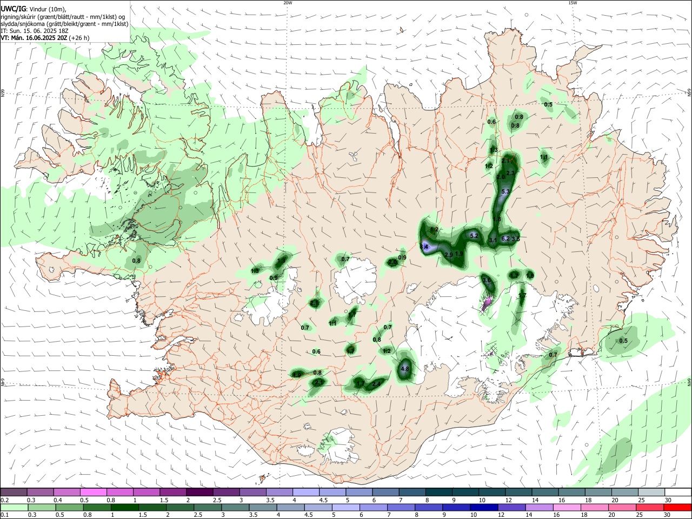Screen dimensions: 692x519
Task: Click the 4.8 precipitation value on the map
Action: [x=405, y=369]
